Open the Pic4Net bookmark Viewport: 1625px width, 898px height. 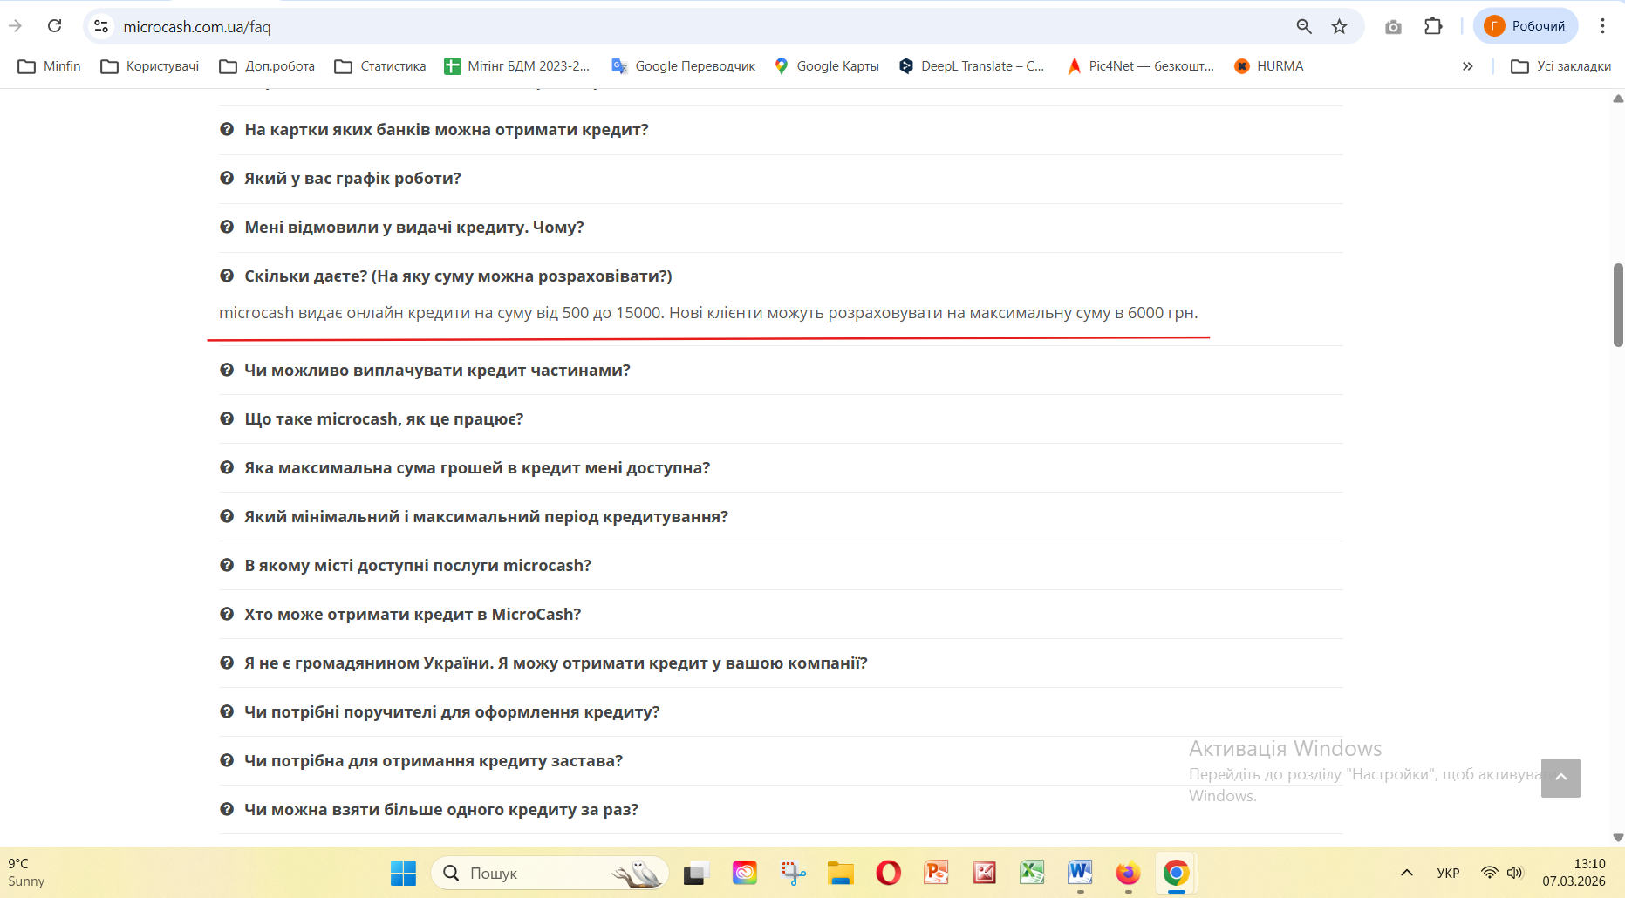point(1141,66)
